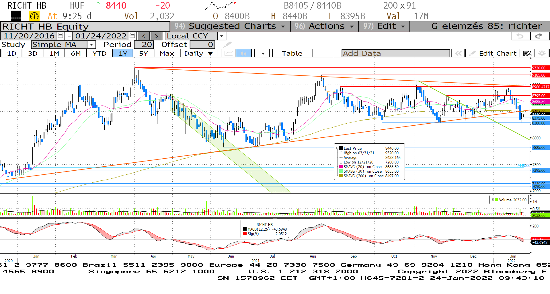Image resolution: width=550 pixels, height=294 pixels.
Task: Click the end date field 01/24/2022
Action: coord(100,36)
